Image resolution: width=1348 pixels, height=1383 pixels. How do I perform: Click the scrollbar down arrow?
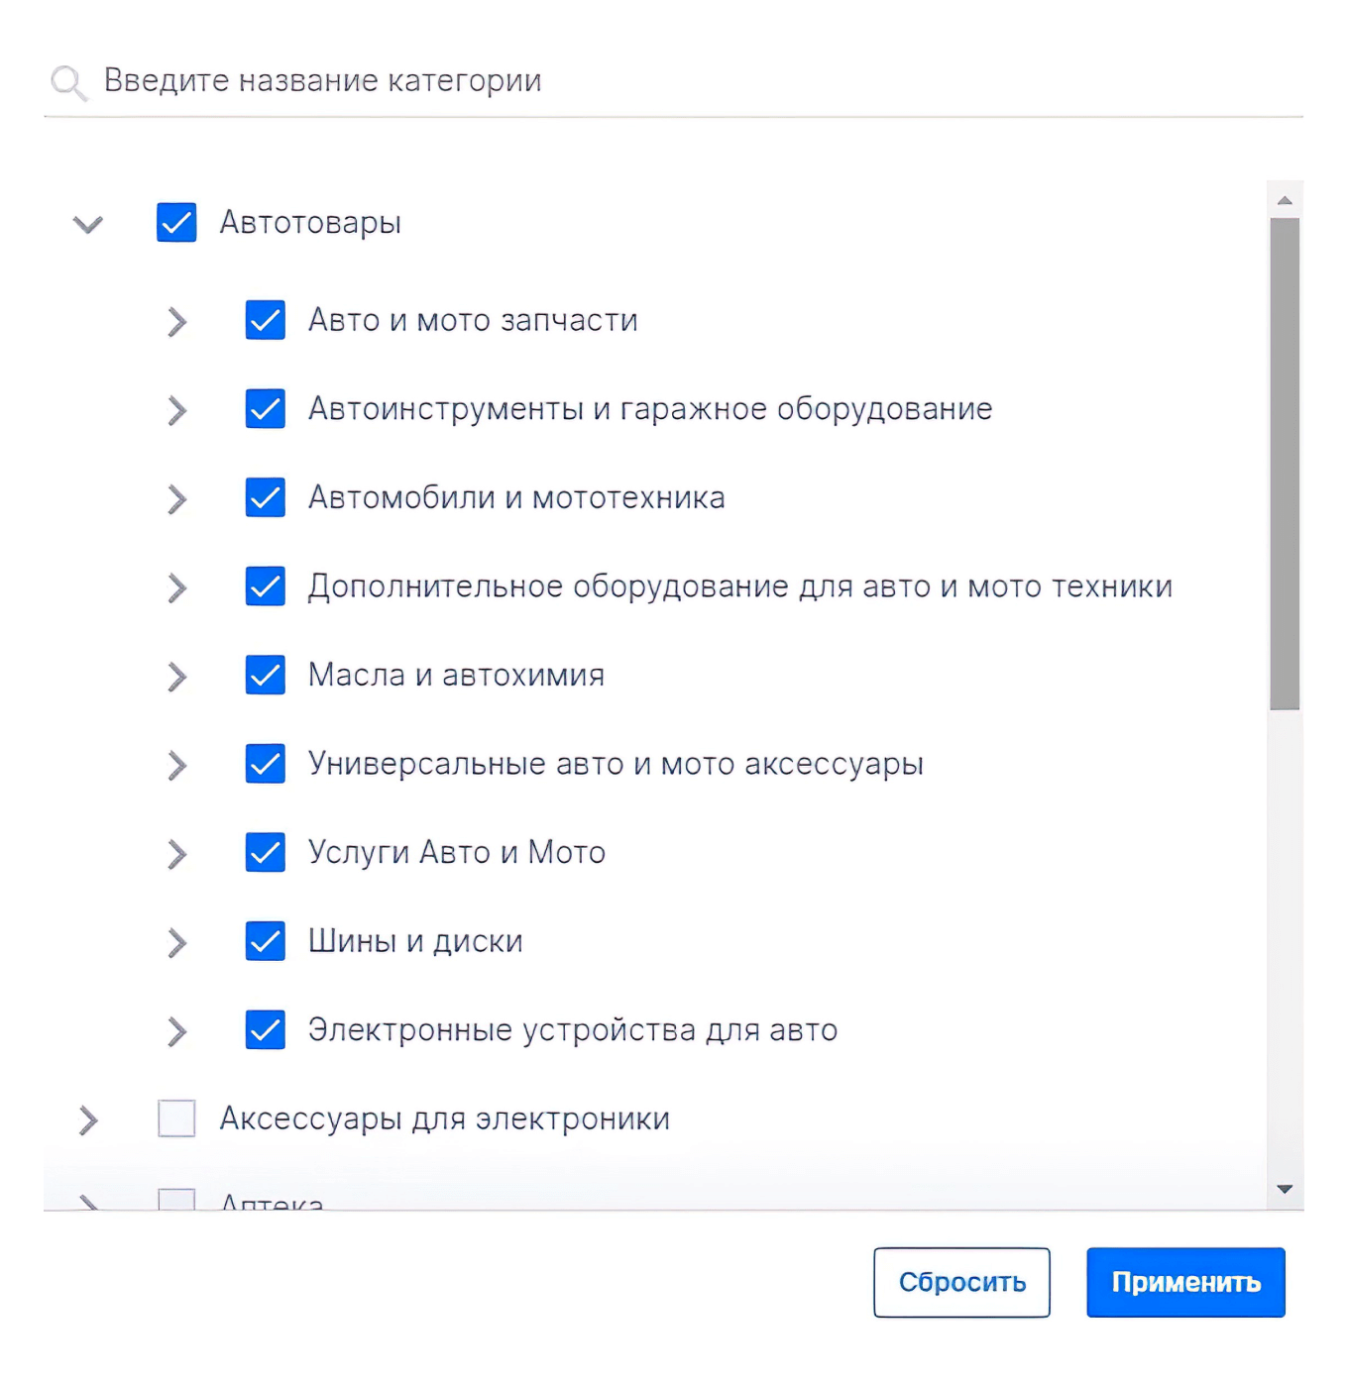[1286, 1189]
